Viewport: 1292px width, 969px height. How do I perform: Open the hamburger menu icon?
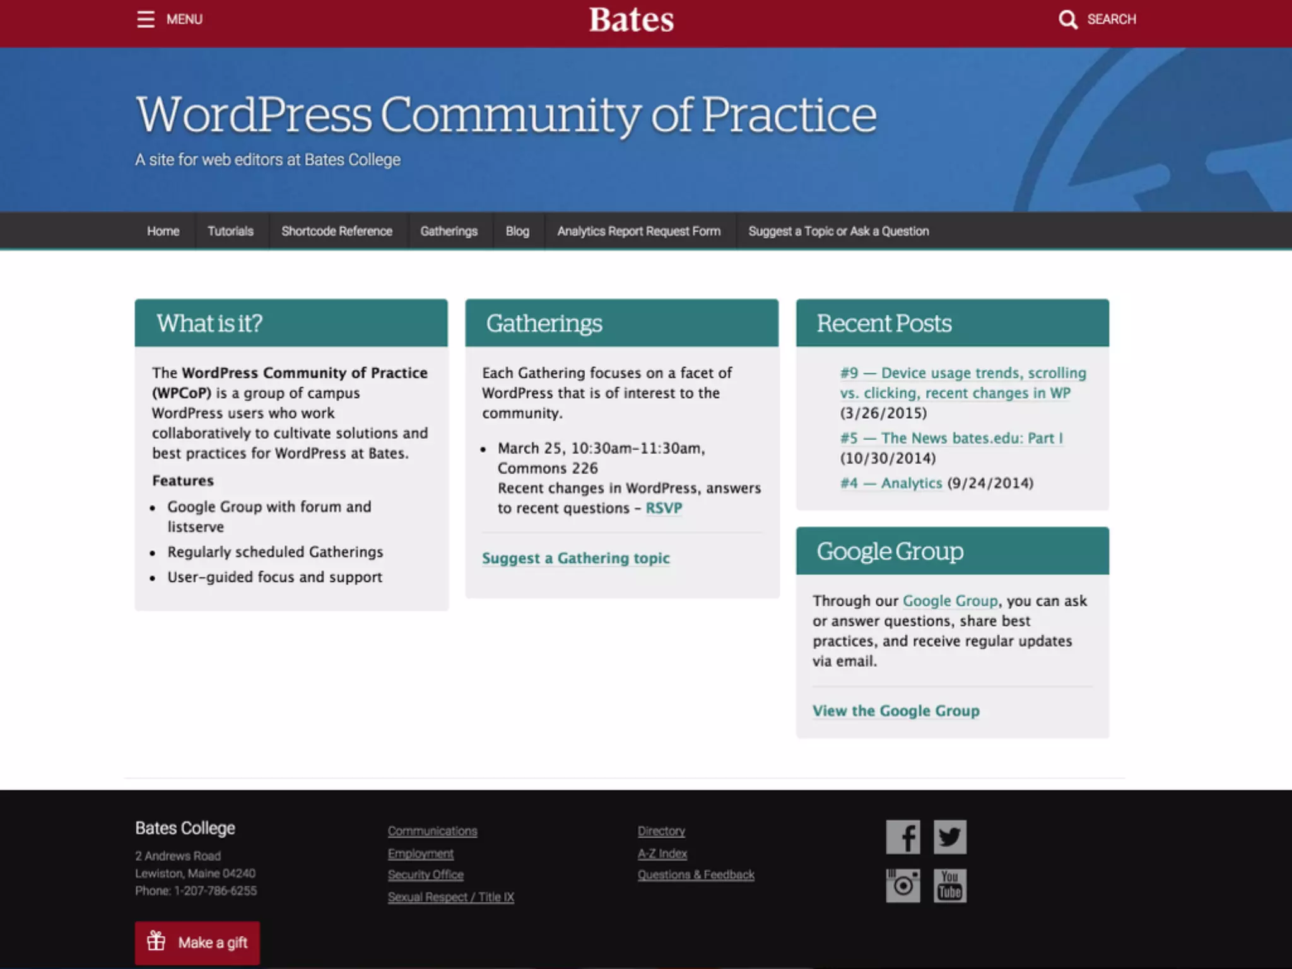point(146,19)
